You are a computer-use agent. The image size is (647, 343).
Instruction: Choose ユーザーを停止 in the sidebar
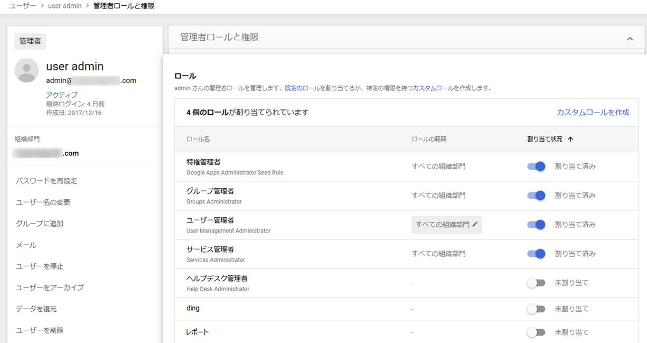(x=40, y=266)
